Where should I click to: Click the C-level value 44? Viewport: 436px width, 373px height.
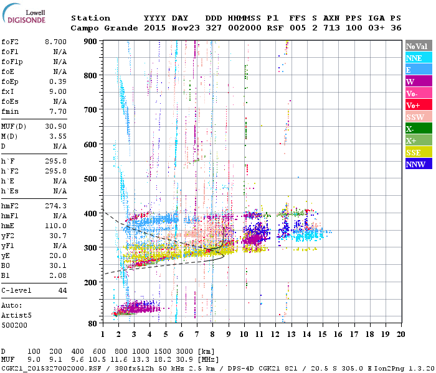pyautogui.click(x=62, y=291)
